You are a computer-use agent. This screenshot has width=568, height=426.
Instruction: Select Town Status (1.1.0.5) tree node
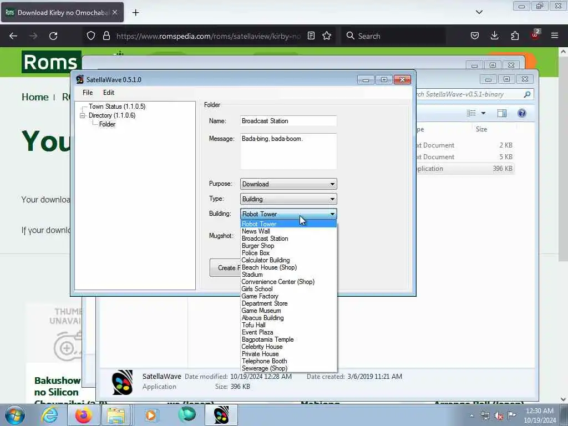tap(117, 106)
